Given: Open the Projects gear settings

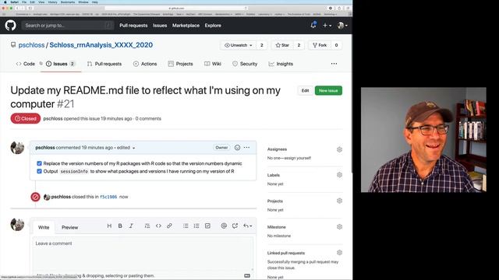Looking at the screenshot, I should click(x=340, y=201).
